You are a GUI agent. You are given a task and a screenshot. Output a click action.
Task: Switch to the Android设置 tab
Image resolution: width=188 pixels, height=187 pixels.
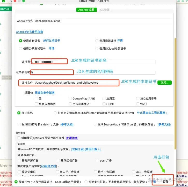[x=86, y=10]
